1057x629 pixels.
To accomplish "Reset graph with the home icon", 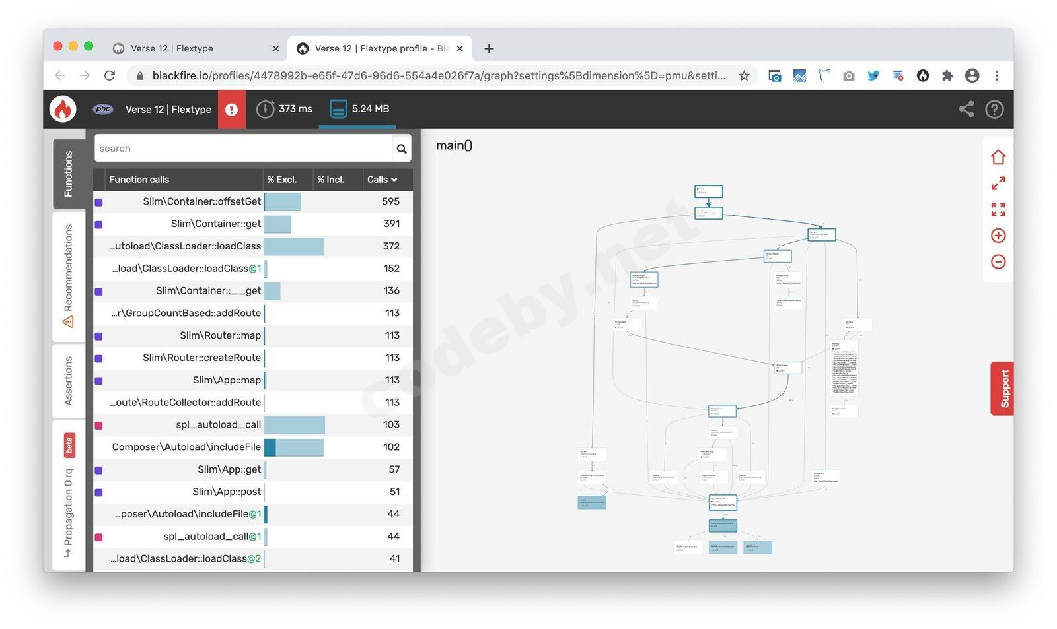I will [x=998, y=157].
